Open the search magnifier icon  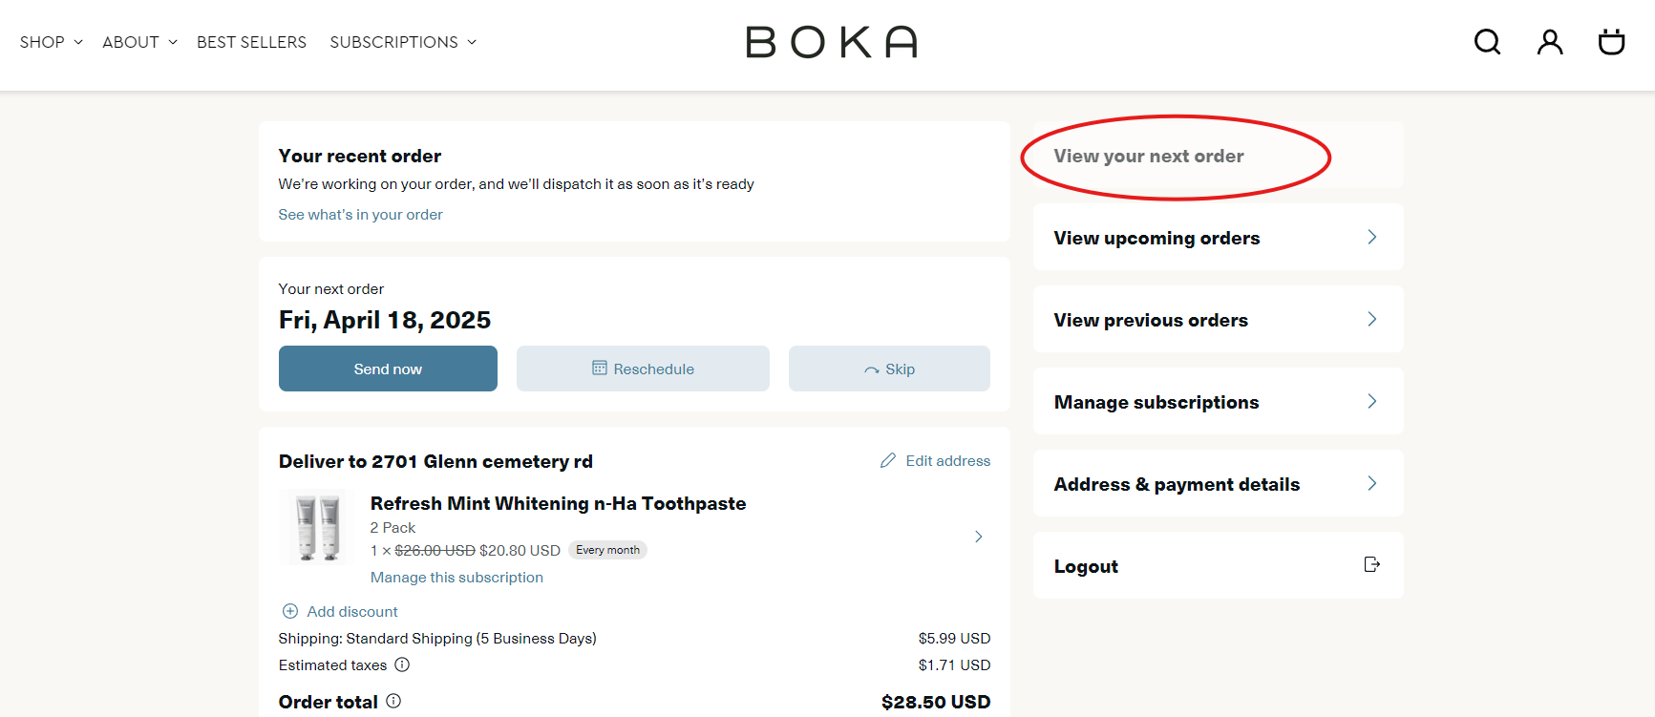pyautogui.click(x=1487, y=42)
